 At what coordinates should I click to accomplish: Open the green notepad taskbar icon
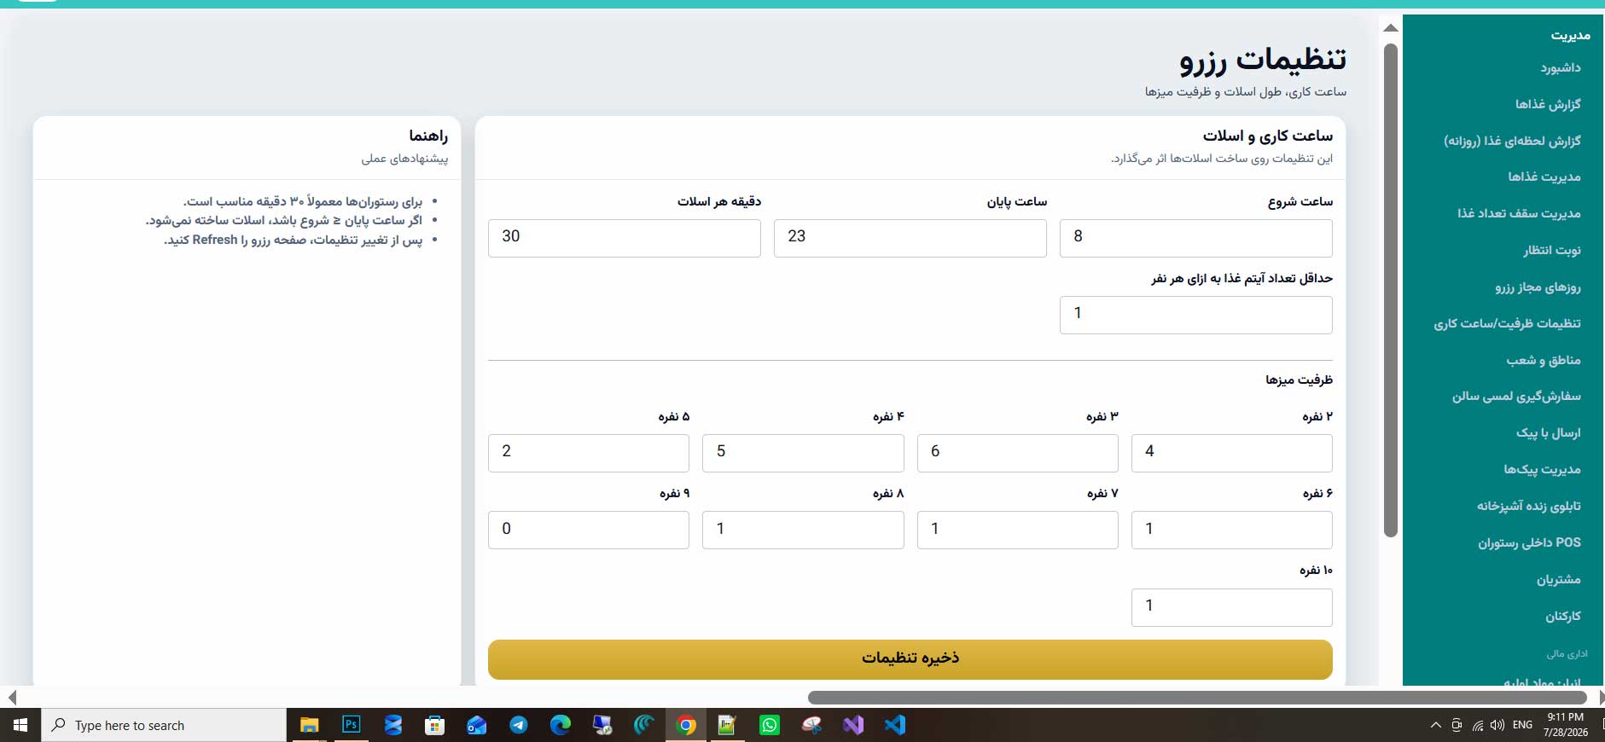pos(728,725)
